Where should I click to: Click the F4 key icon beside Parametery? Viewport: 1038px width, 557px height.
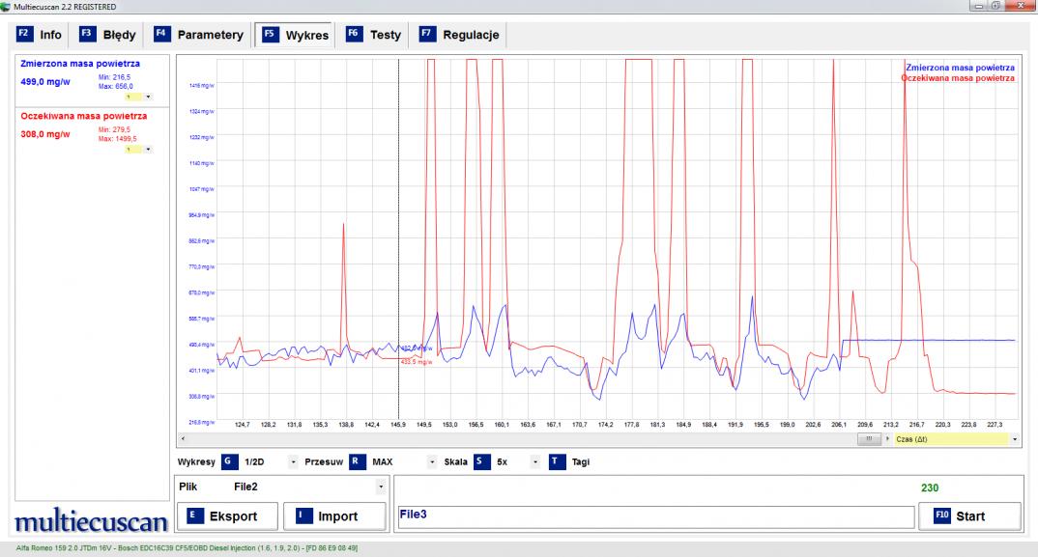161,35
